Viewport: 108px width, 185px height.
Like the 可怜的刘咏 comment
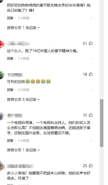[91, 74]
